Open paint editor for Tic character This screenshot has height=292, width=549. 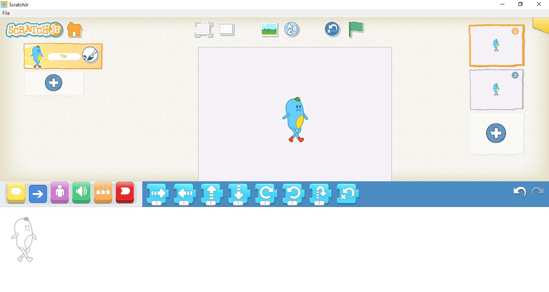pyautogui.click(x=90, y=55)
